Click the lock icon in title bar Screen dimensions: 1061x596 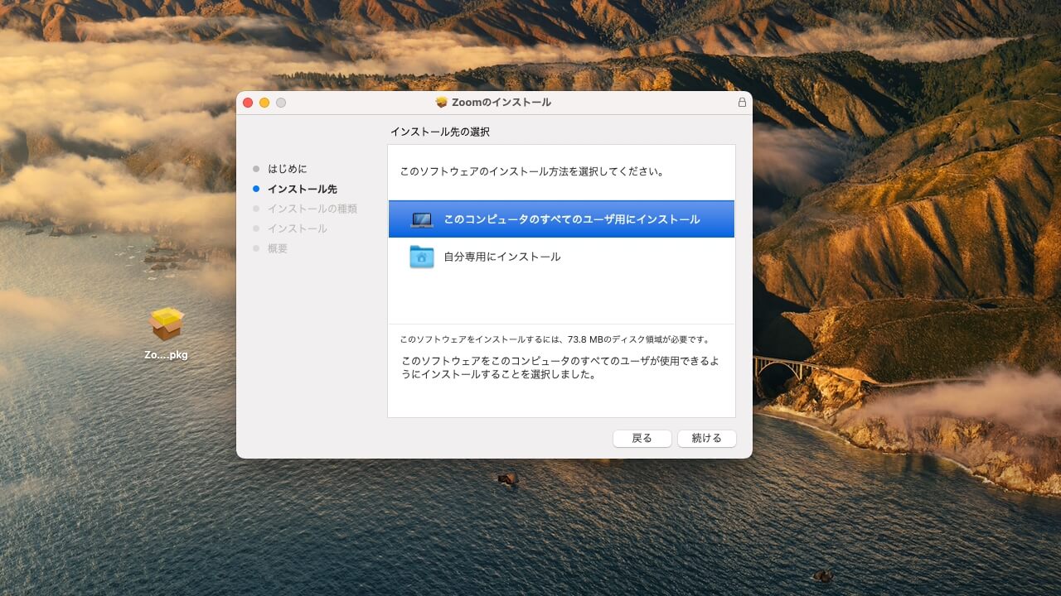pos(742,103)
